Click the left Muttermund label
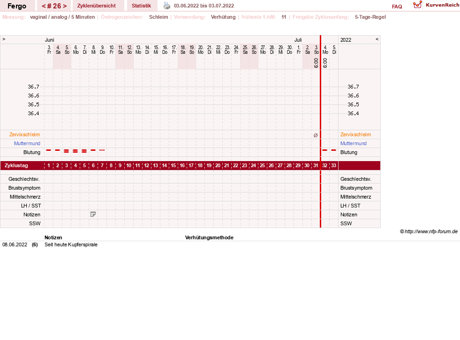460x340 pixels. tap(27, 143)
